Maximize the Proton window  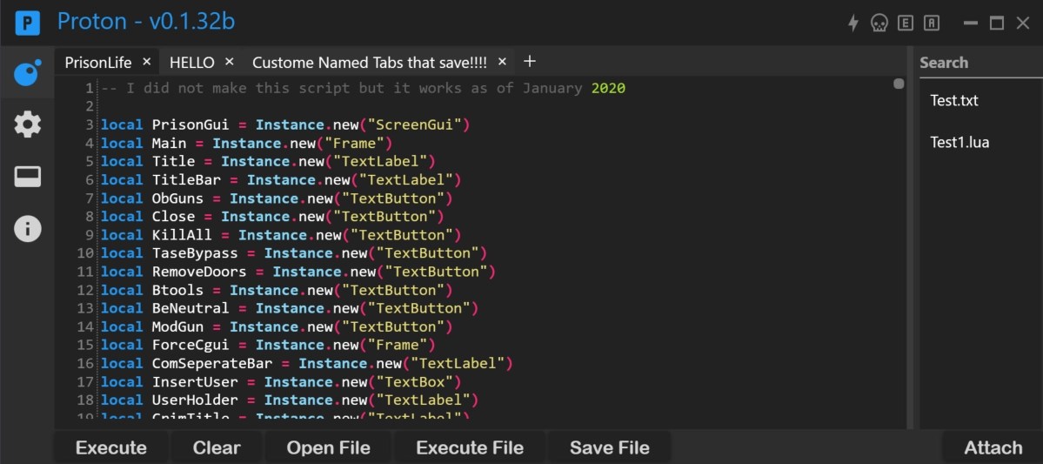click(996, 24)
